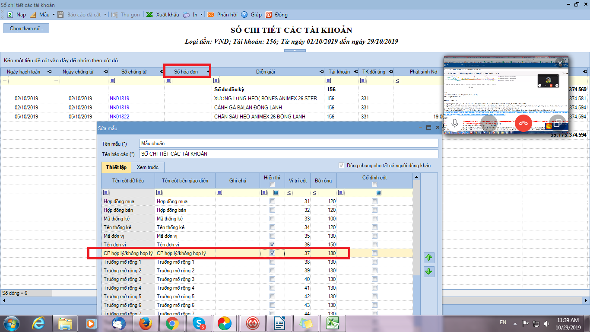Enable Hiển thị checkbox for Hợp đồng mua

click(x=272, y=201)
